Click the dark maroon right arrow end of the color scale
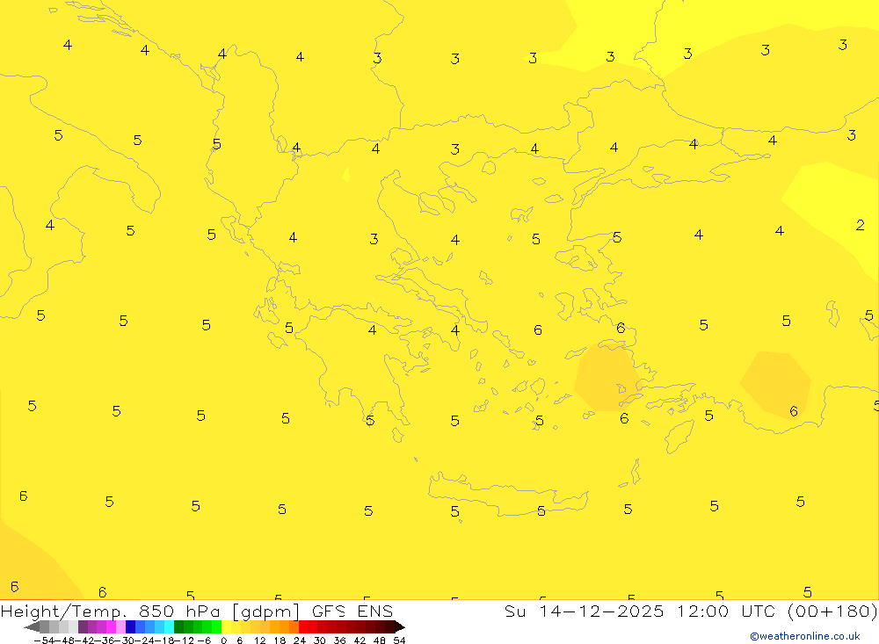Screen dimensions: 879x644 400,626
